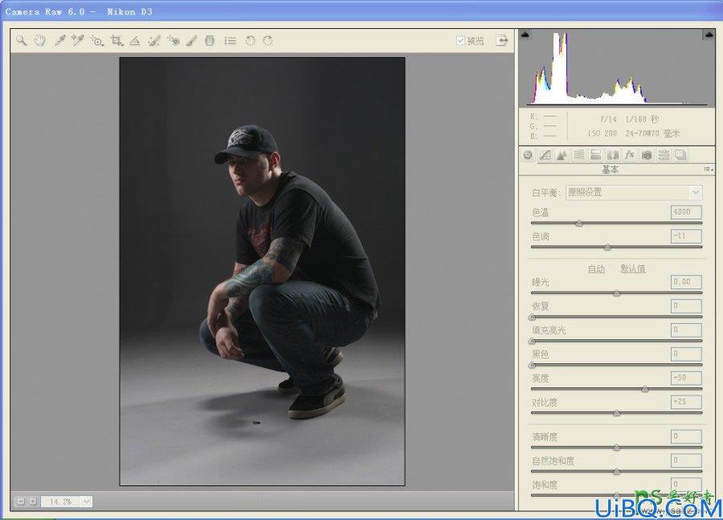Click the zoom in plus button
The image size is (723, 520).
coord(33,501)
